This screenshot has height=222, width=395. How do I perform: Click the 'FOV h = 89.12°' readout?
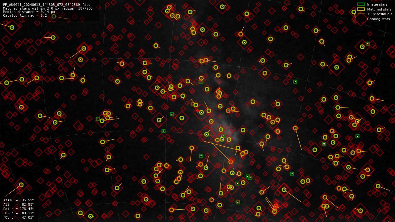click(19, 213)
